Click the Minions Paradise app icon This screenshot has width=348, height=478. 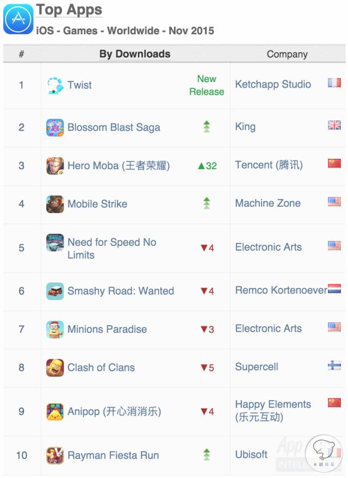click(x=55, y=330)
